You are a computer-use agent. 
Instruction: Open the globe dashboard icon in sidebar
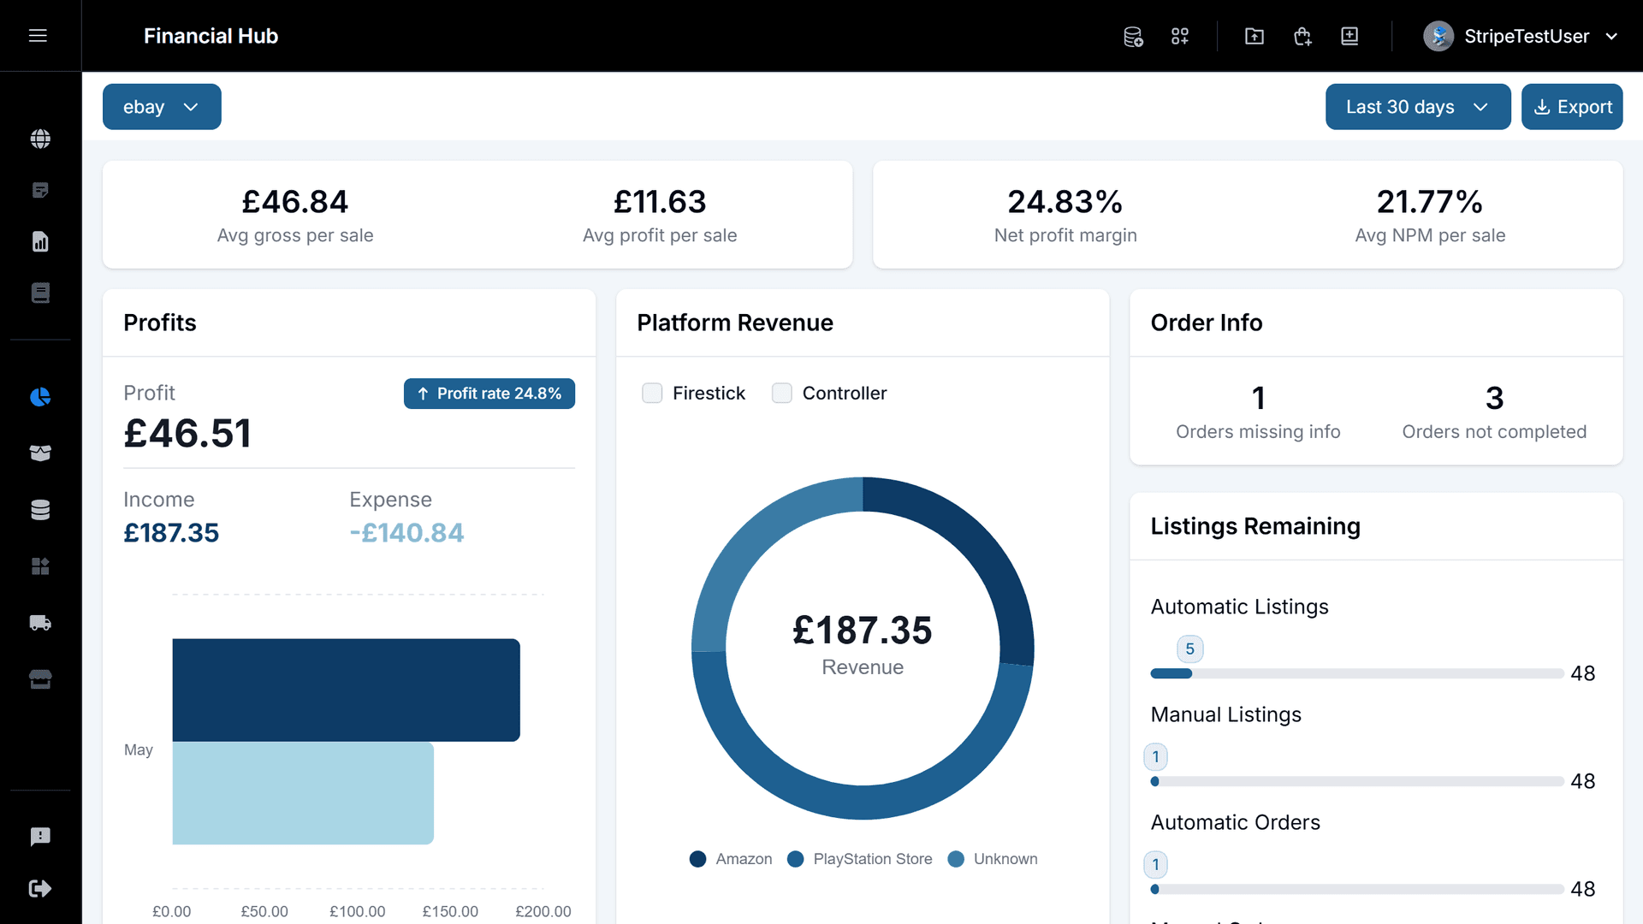pyautogui.click(x=40, y=139)
